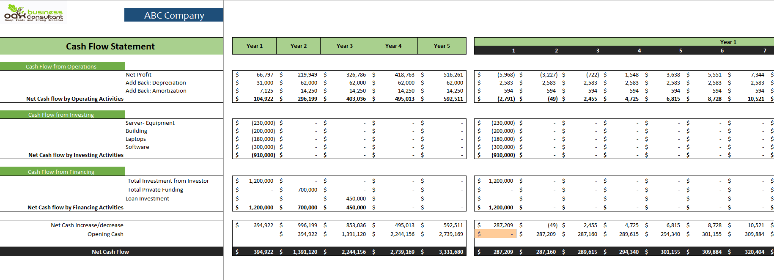Select Year 5 Net Profit value 516,261
The width and height of the screenshot is (774, 280).
point(453,74)
